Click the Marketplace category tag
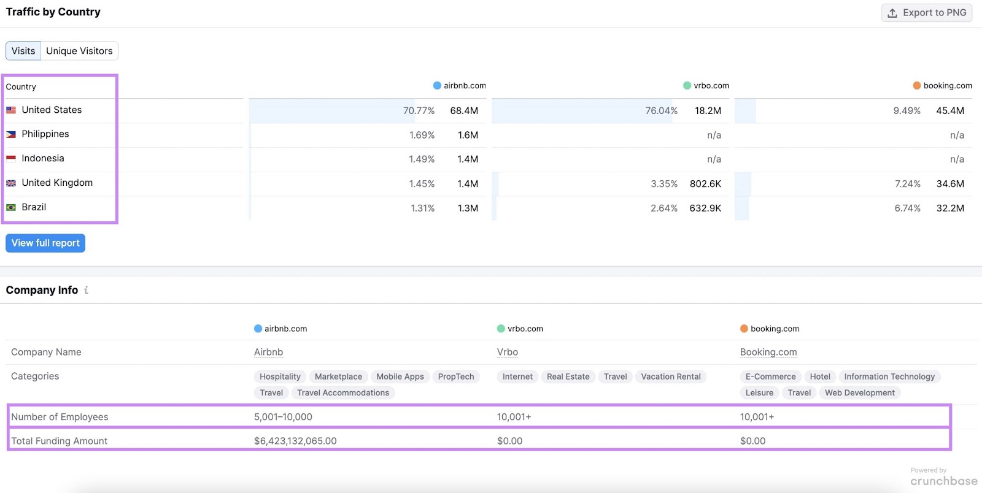982x493 pixels. 338,376
